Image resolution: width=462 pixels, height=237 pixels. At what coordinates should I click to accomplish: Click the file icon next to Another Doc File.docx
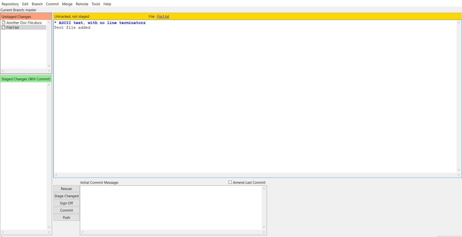click(4, 22)
